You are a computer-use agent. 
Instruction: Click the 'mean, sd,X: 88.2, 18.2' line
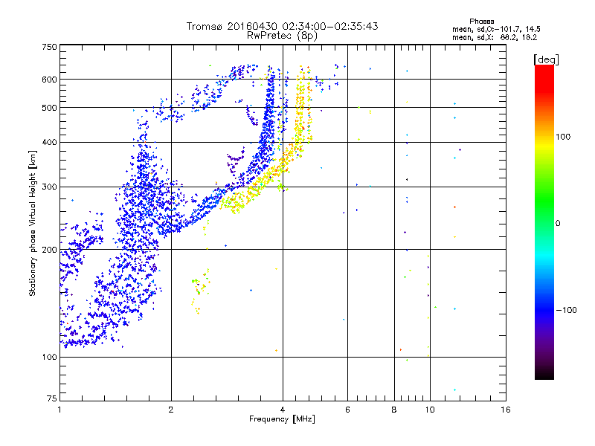[495, 38]
